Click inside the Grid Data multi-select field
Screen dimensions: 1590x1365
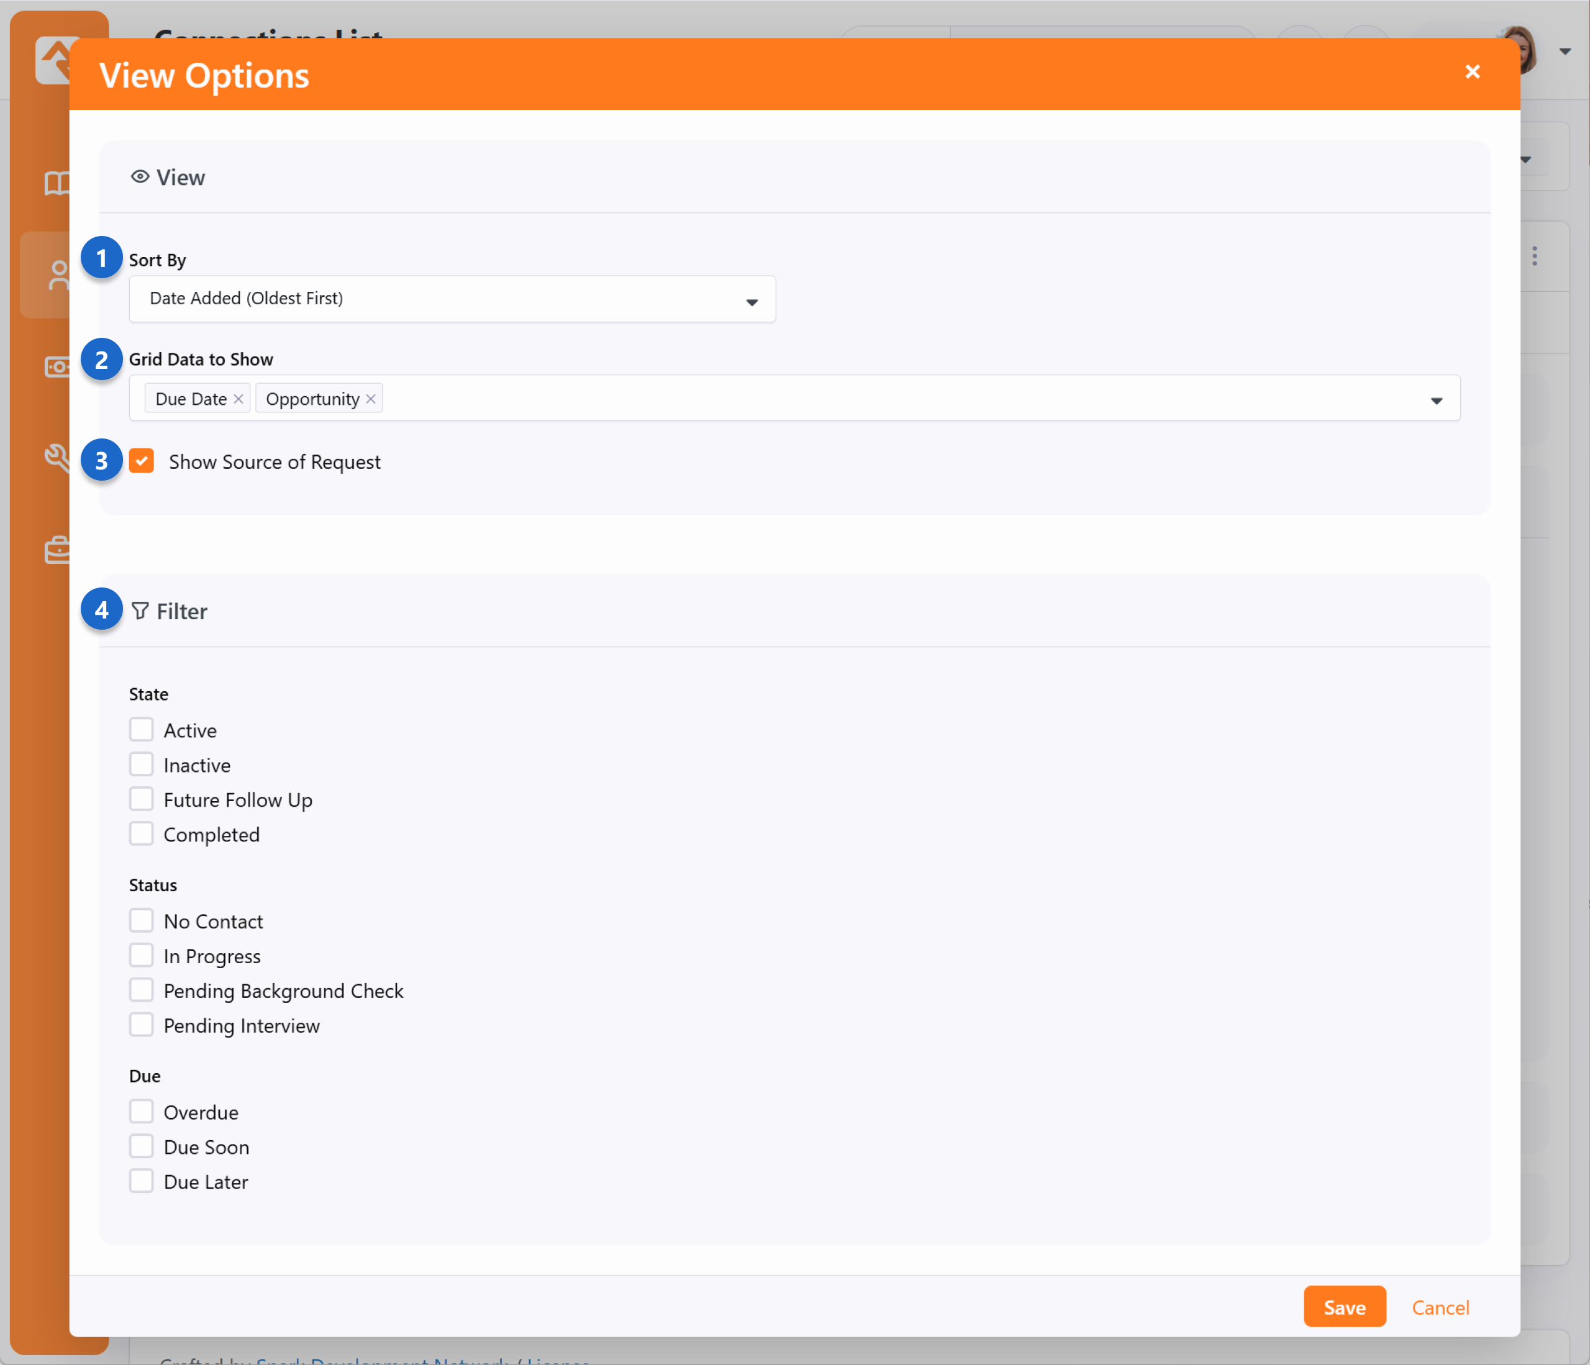844,399
